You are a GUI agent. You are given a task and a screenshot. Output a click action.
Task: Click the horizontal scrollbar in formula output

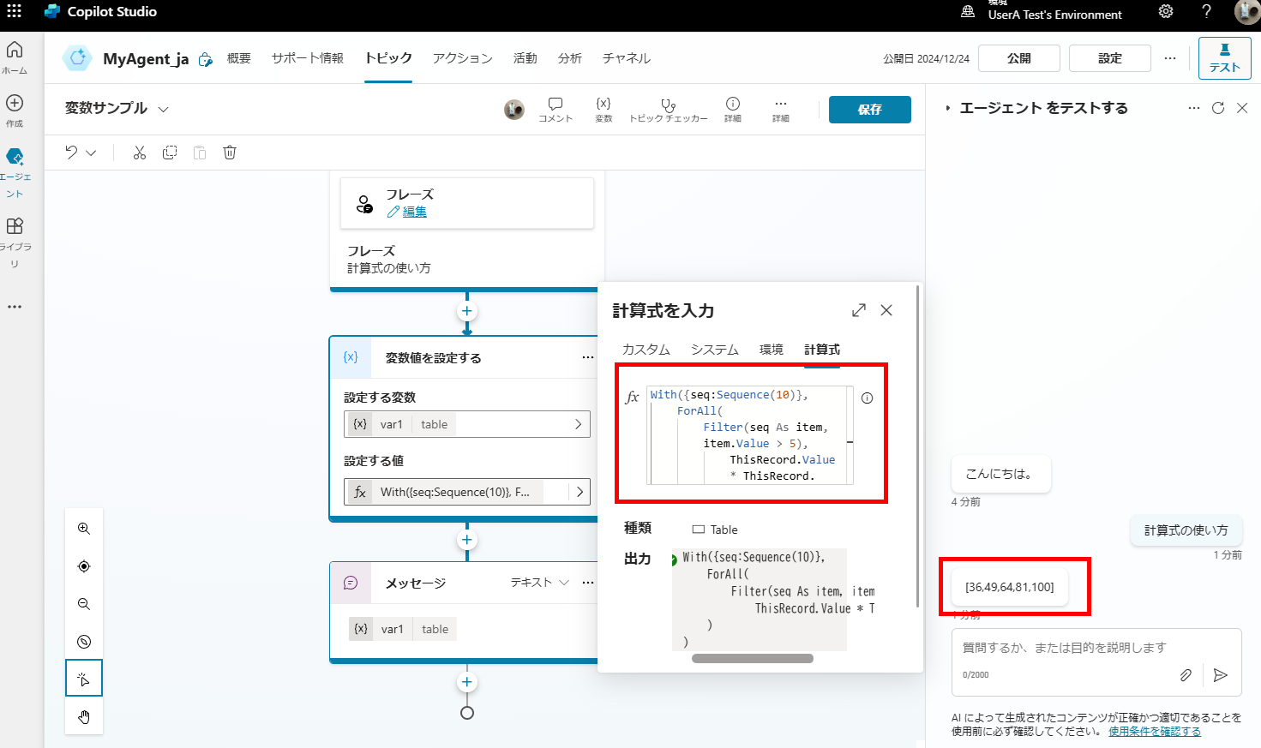click(752, 659)
